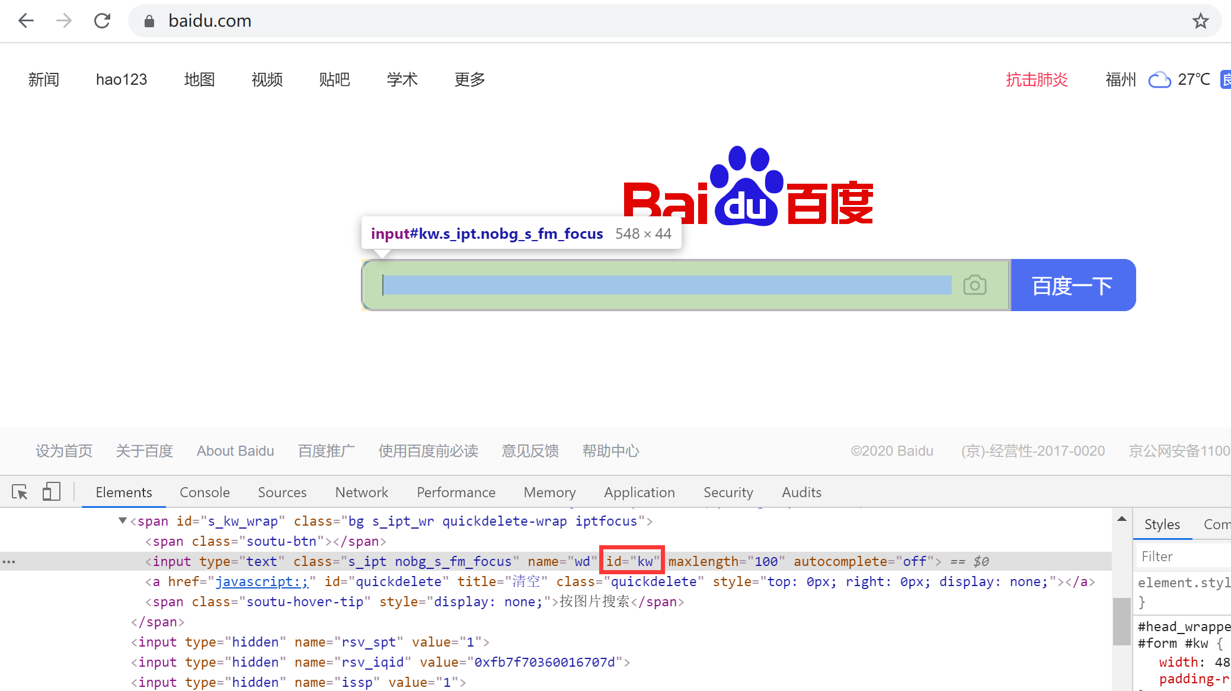Open the 地图 link
This screenshot has height=691, width=1231.
click(199, 79)
